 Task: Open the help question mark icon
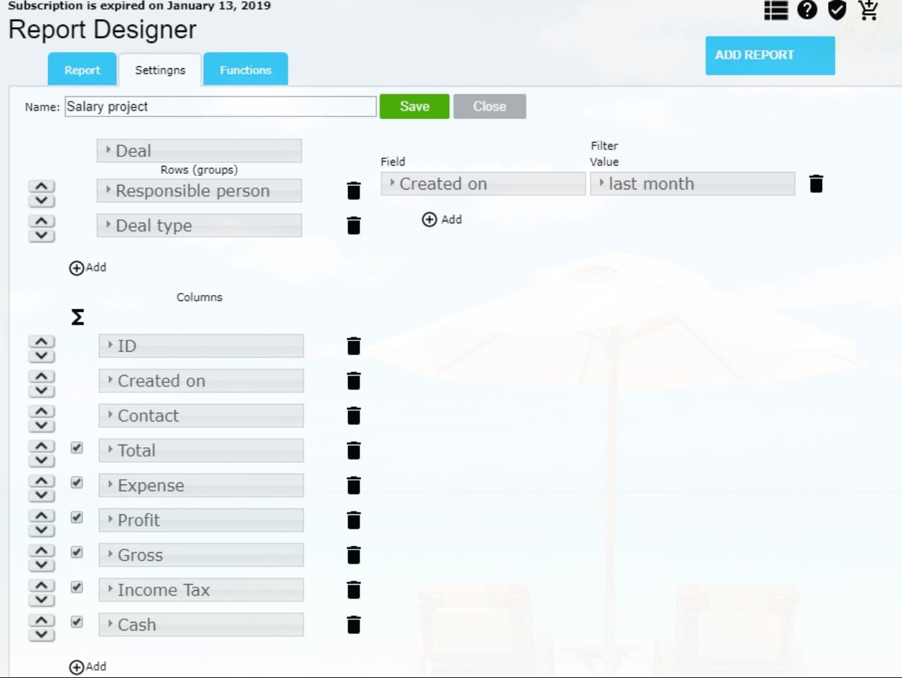[x=807, y=10]
